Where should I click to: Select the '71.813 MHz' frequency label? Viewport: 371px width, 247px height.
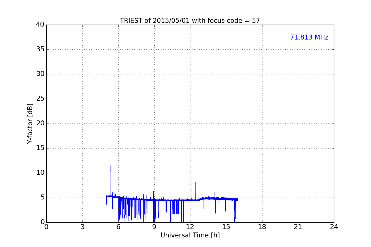coord(309,37)
